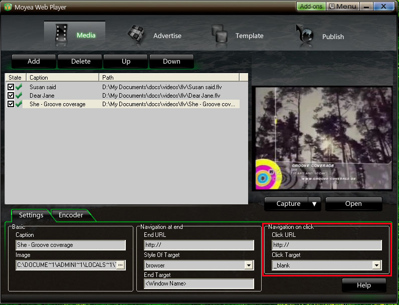Switch to the Template tab label
399x305 pixels.
coord(250,36)
